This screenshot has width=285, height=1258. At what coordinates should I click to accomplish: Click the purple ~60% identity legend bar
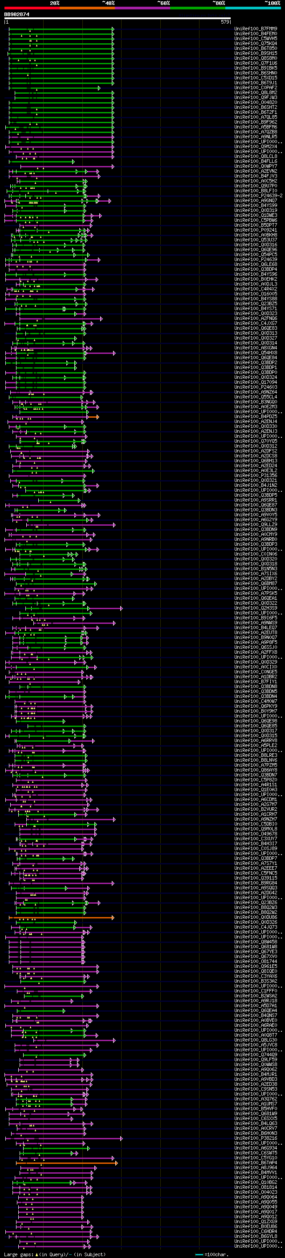tap(143, 8)
